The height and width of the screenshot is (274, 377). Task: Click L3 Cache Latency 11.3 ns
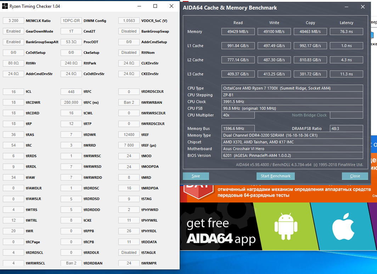(347, 74)
